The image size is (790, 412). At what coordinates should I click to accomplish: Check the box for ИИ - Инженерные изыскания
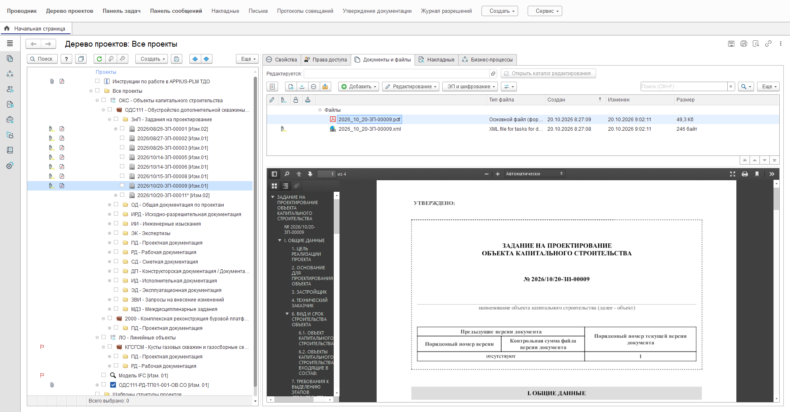click(x=116, y=224)
